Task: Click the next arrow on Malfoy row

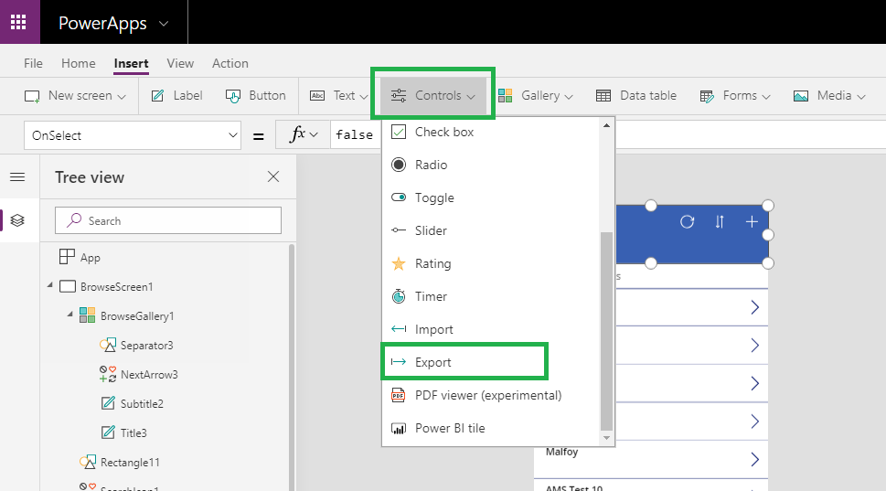Action: tap(755, 459)
